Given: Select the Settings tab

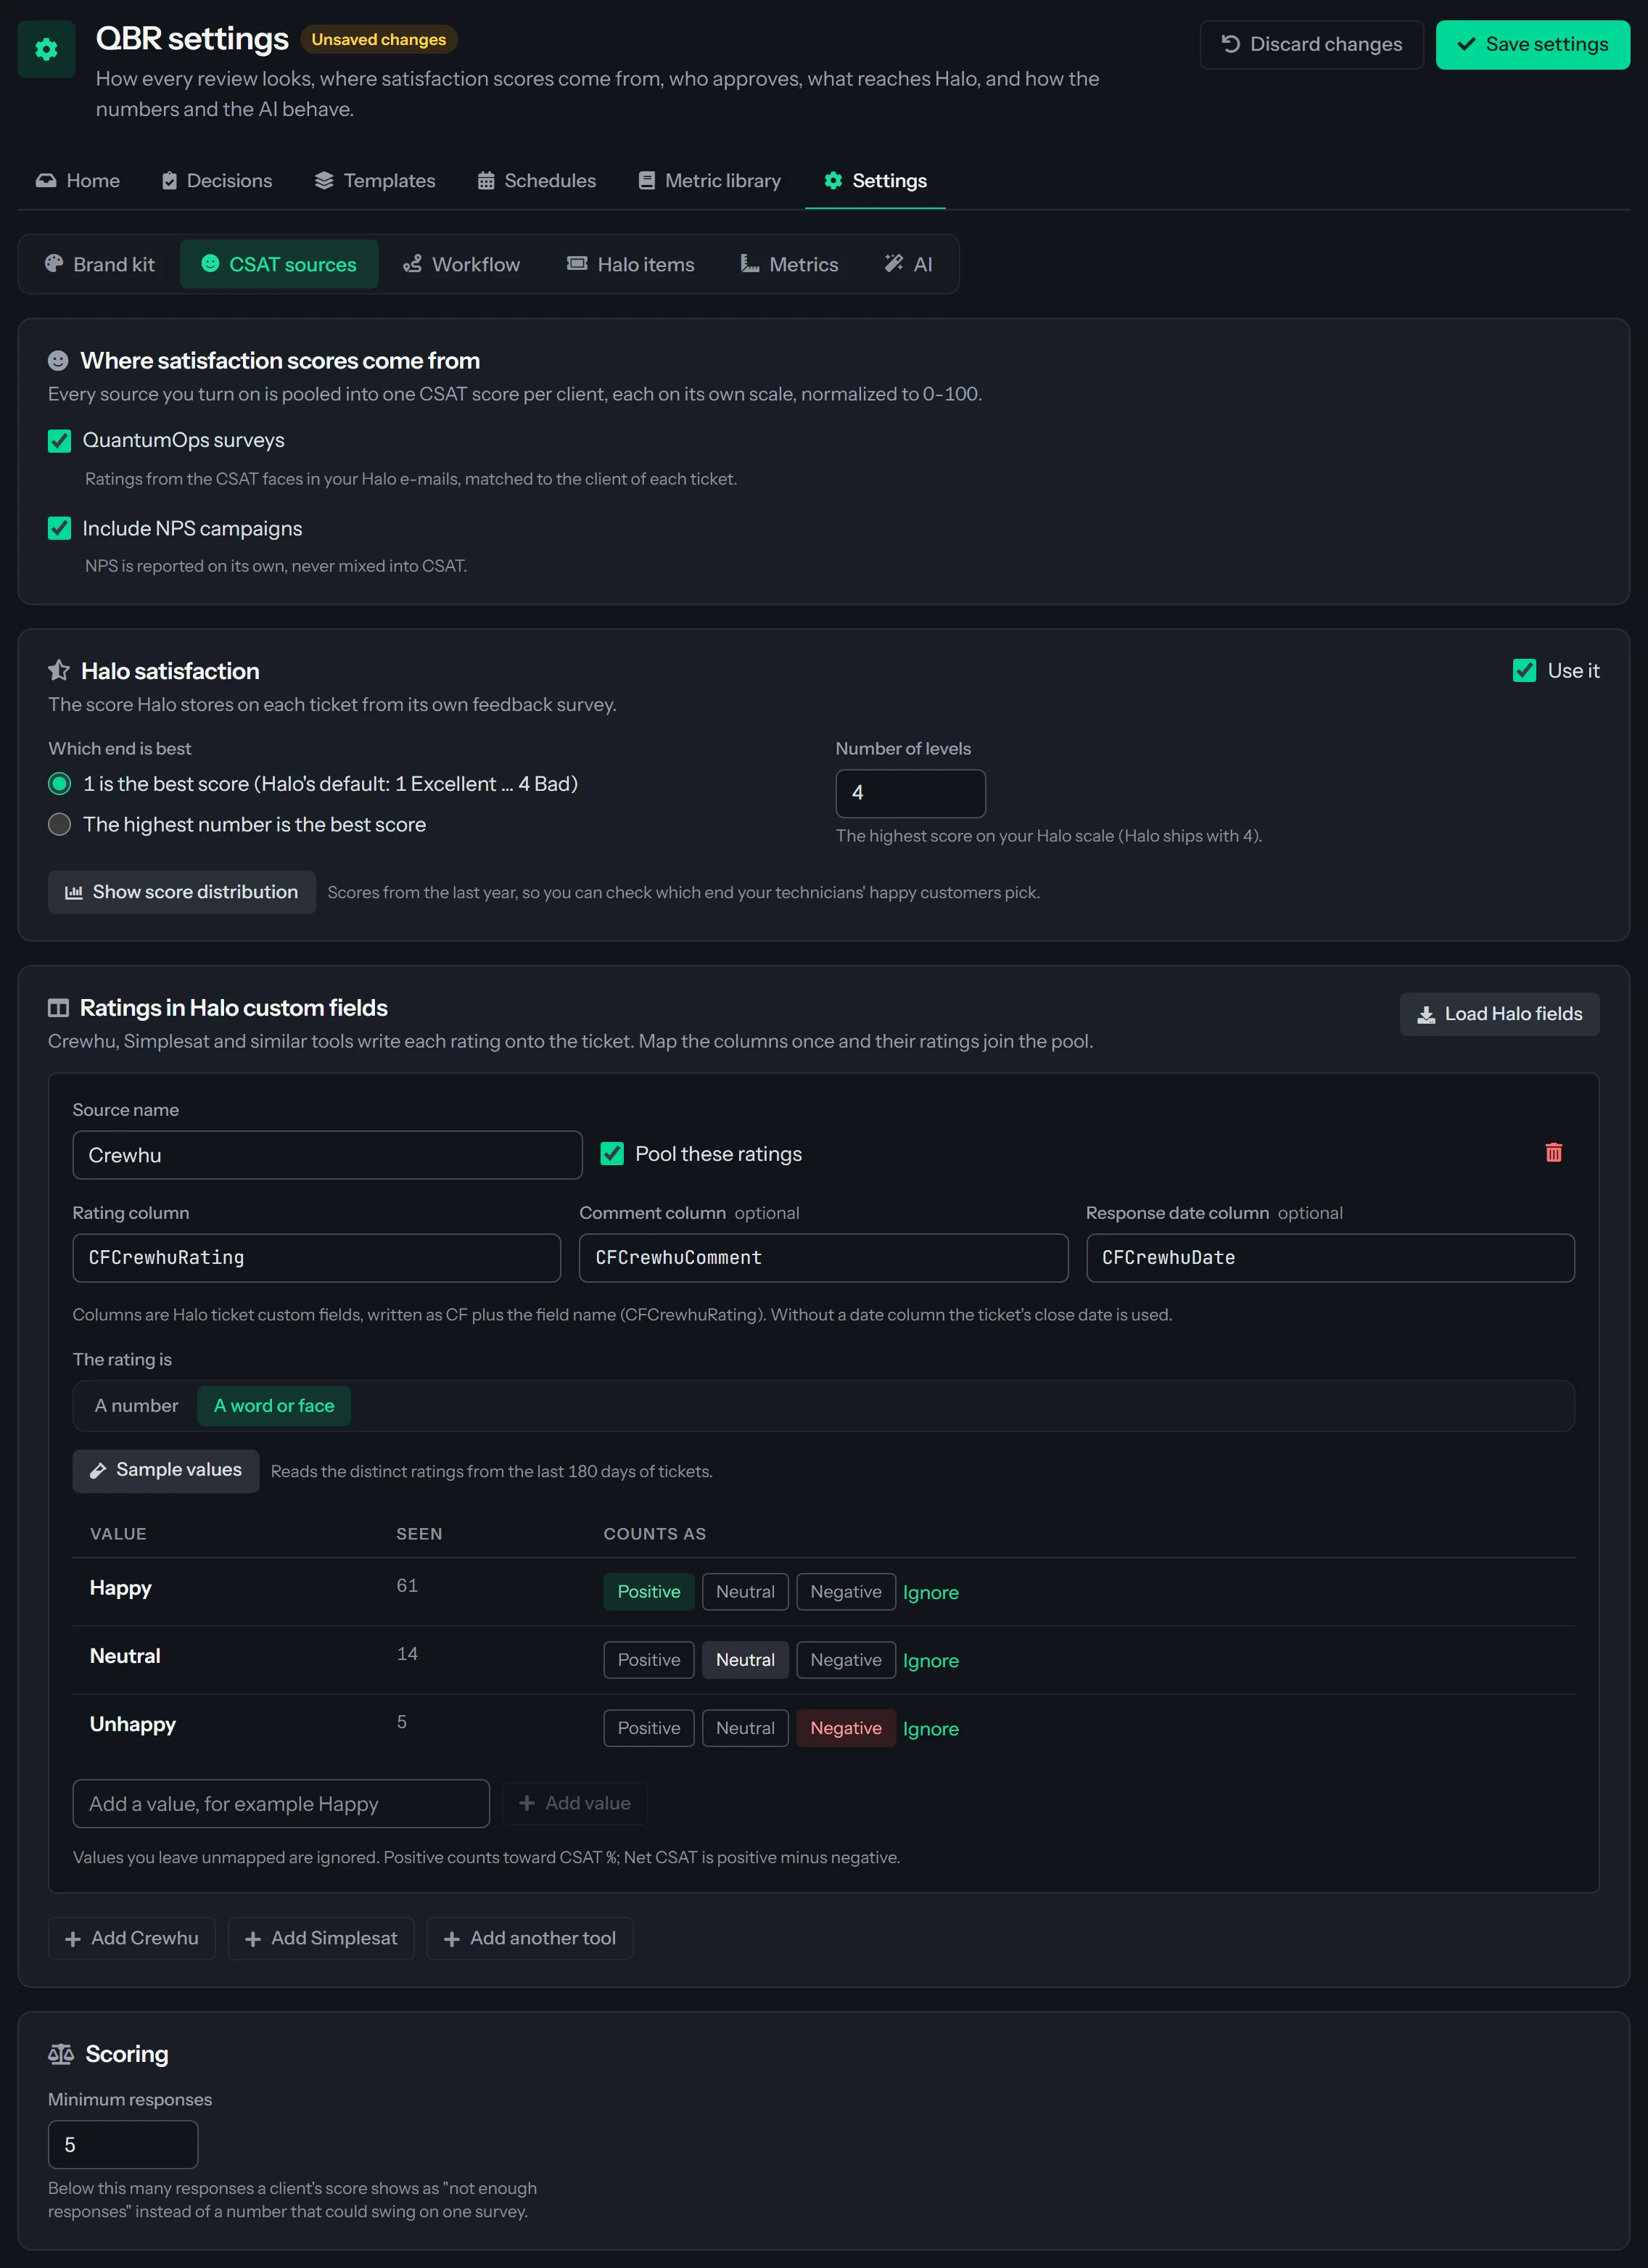Looking at the screenshot, I should 875,181.
